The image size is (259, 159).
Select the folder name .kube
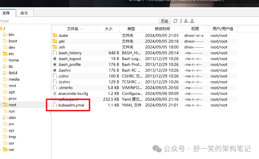point(63,35)
